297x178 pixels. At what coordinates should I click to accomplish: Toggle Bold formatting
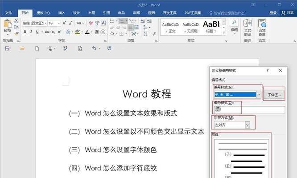point(25,32)
